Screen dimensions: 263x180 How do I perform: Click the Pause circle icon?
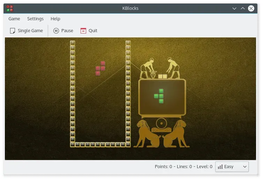click(56, 31)
